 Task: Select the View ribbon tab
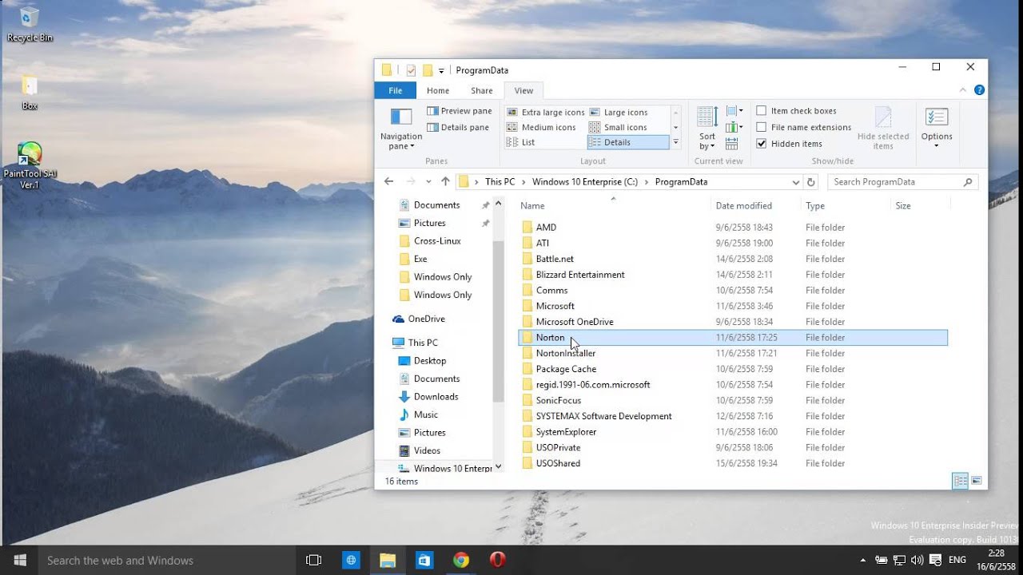point(523,91)
